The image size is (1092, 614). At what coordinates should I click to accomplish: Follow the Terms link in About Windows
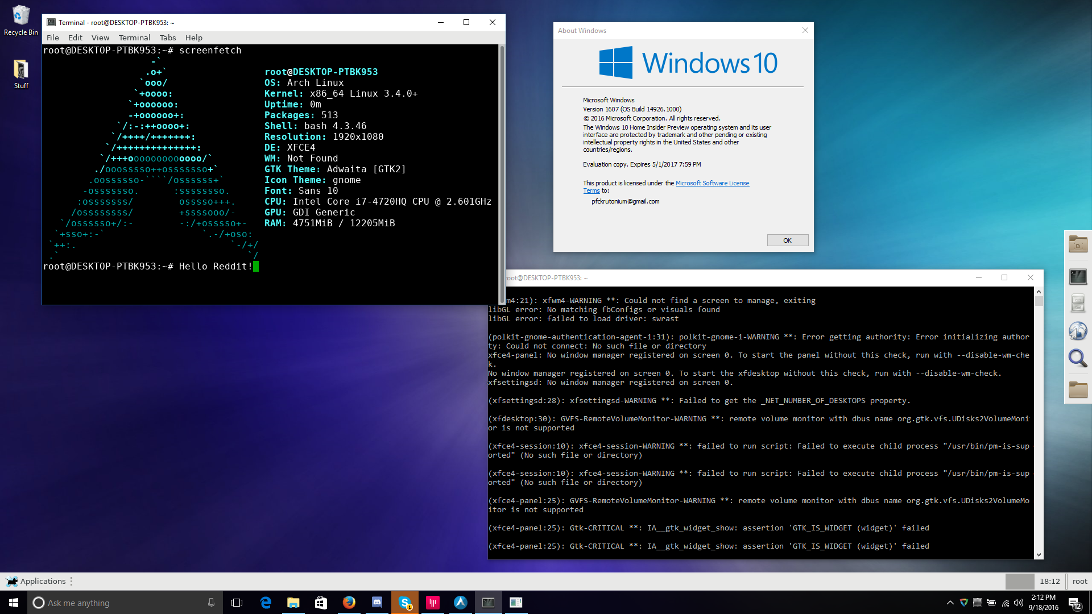[591, 190]
